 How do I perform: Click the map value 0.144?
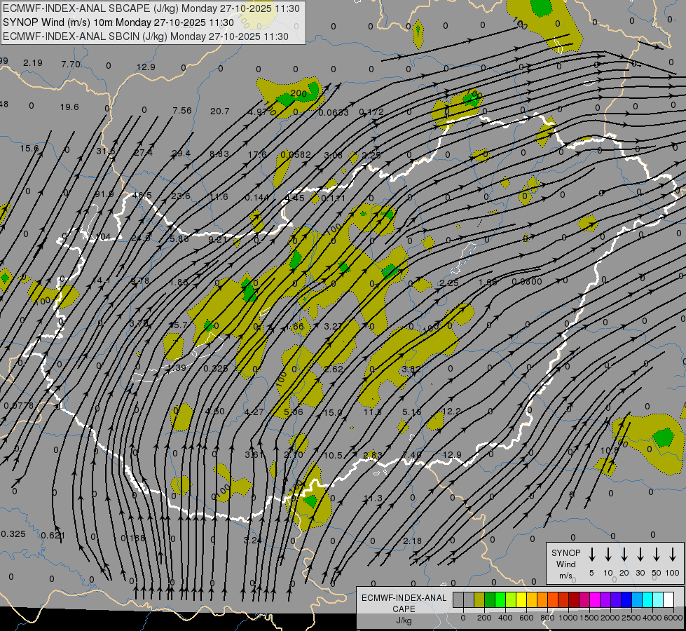click(257, 198)
